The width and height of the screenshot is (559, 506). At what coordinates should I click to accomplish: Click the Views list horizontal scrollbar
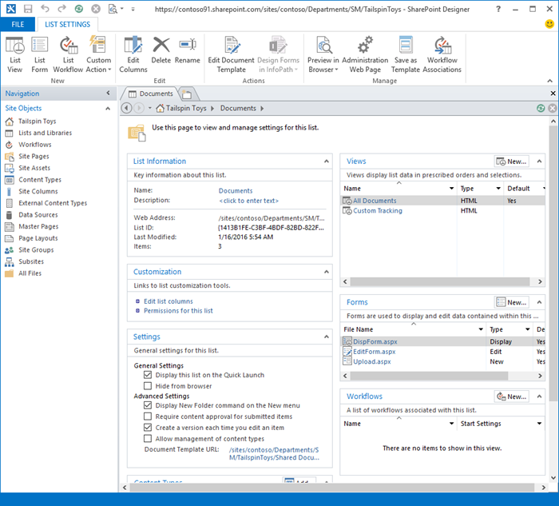click(x=439, y=281)
